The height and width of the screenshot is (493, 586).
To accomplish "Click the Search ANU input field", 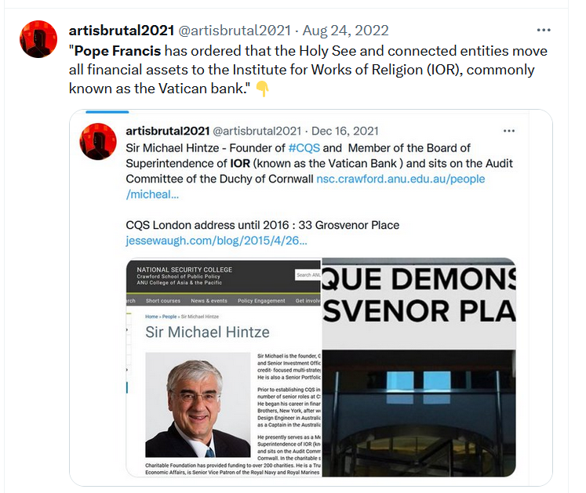I will click(x=308, y=275).
